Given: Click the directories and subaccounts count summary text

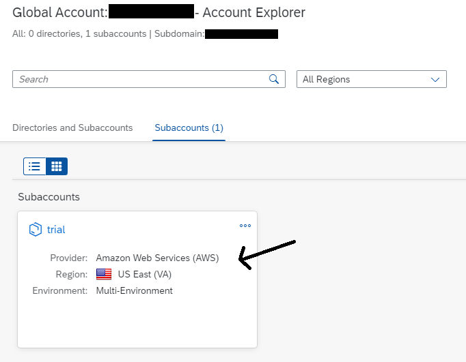Looking at the screenshot, I should 79,34.
